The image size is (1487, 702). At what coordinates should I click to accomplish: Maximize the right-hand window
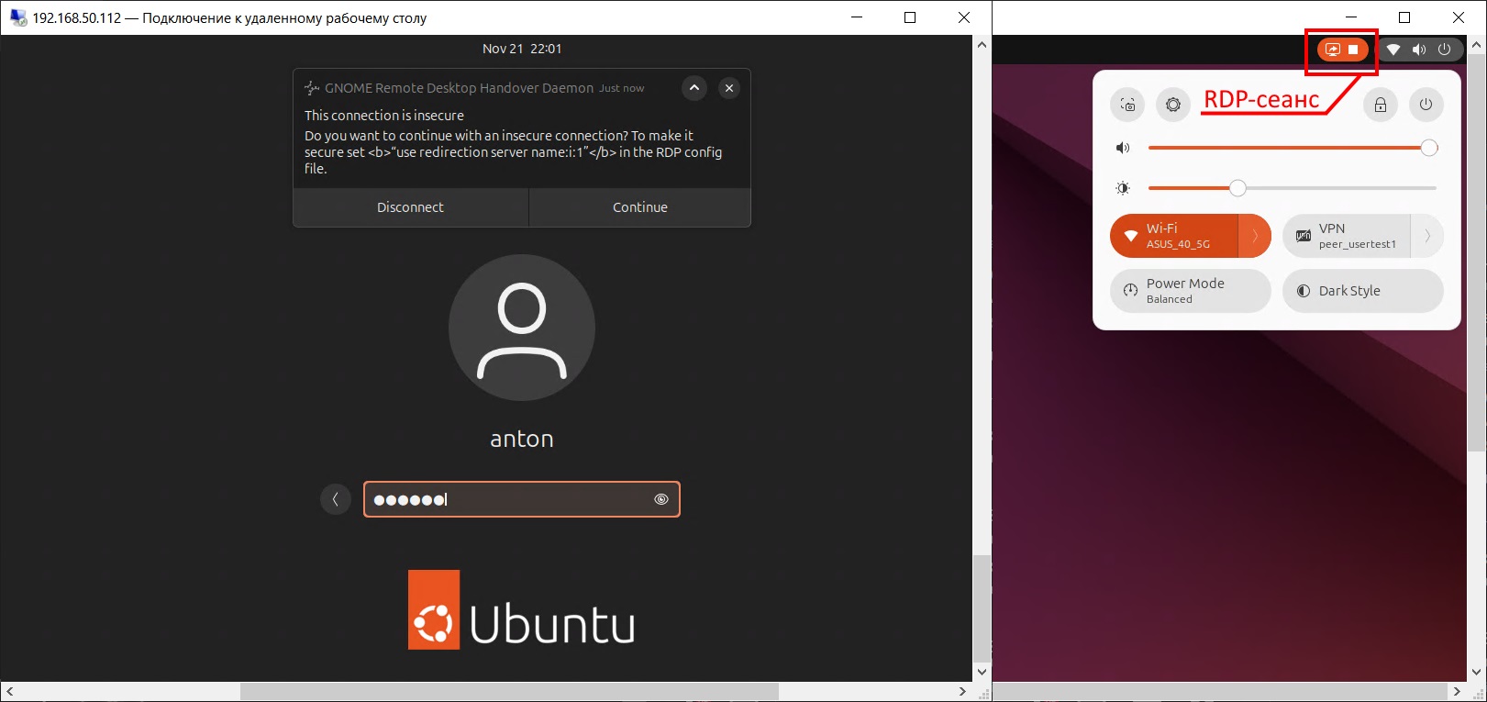point(1404,17)
